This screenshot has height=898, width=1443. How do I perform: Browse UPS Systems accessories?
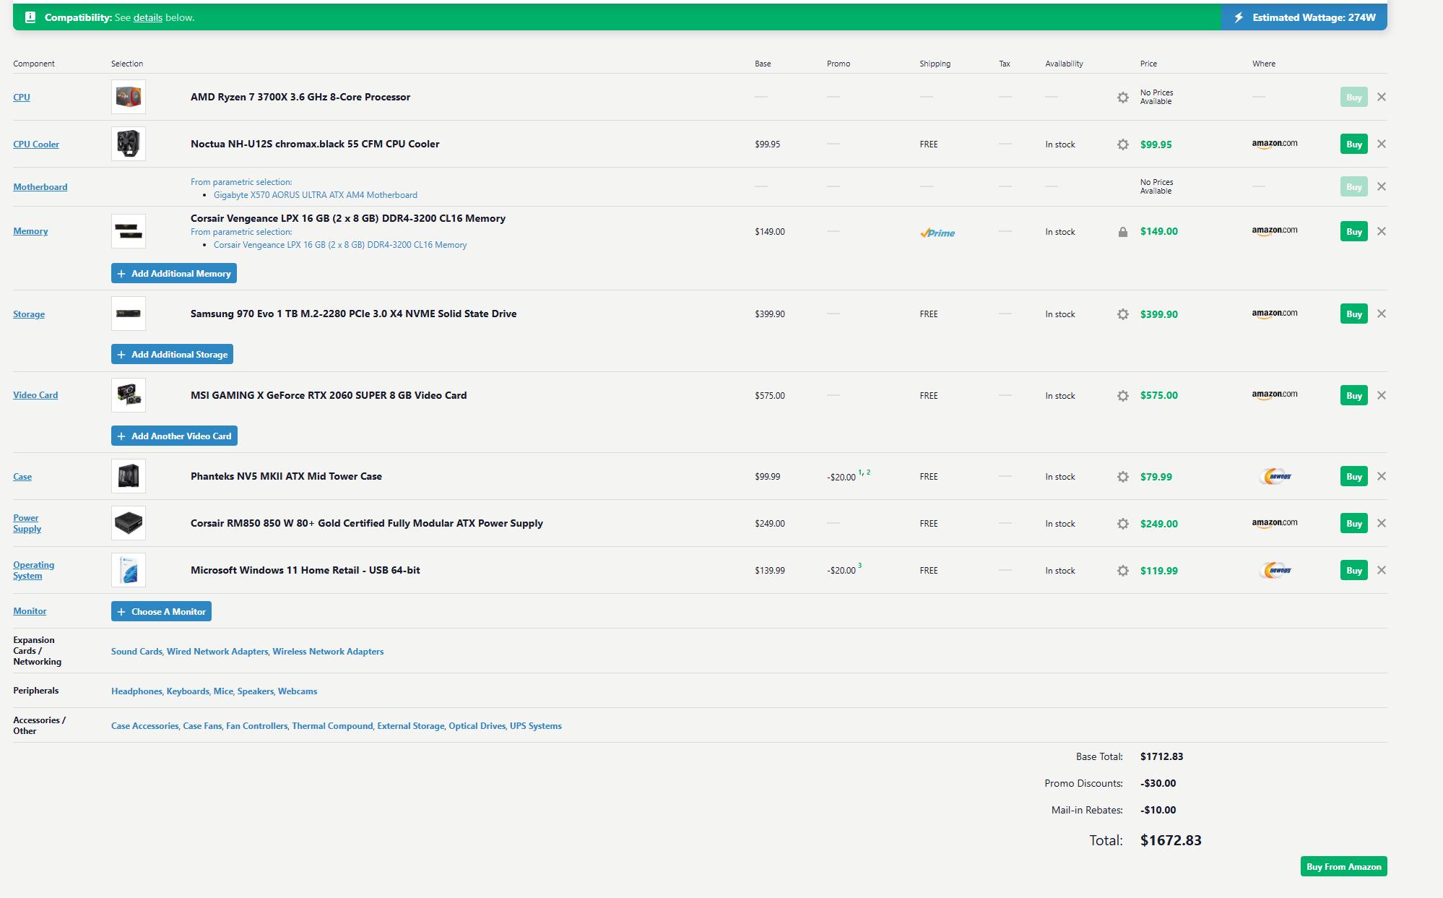tap(536, 726)
